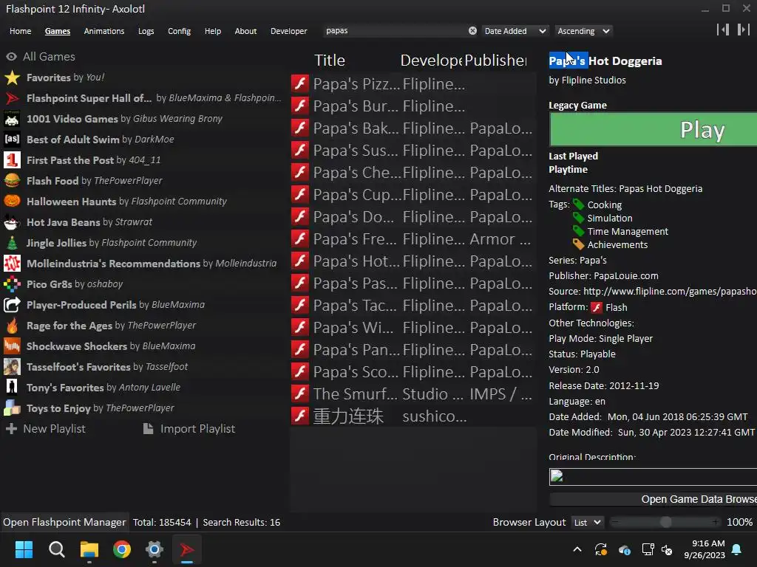Click the notification bell in taskbar
The image size is (757, 567).
point(737,549)
